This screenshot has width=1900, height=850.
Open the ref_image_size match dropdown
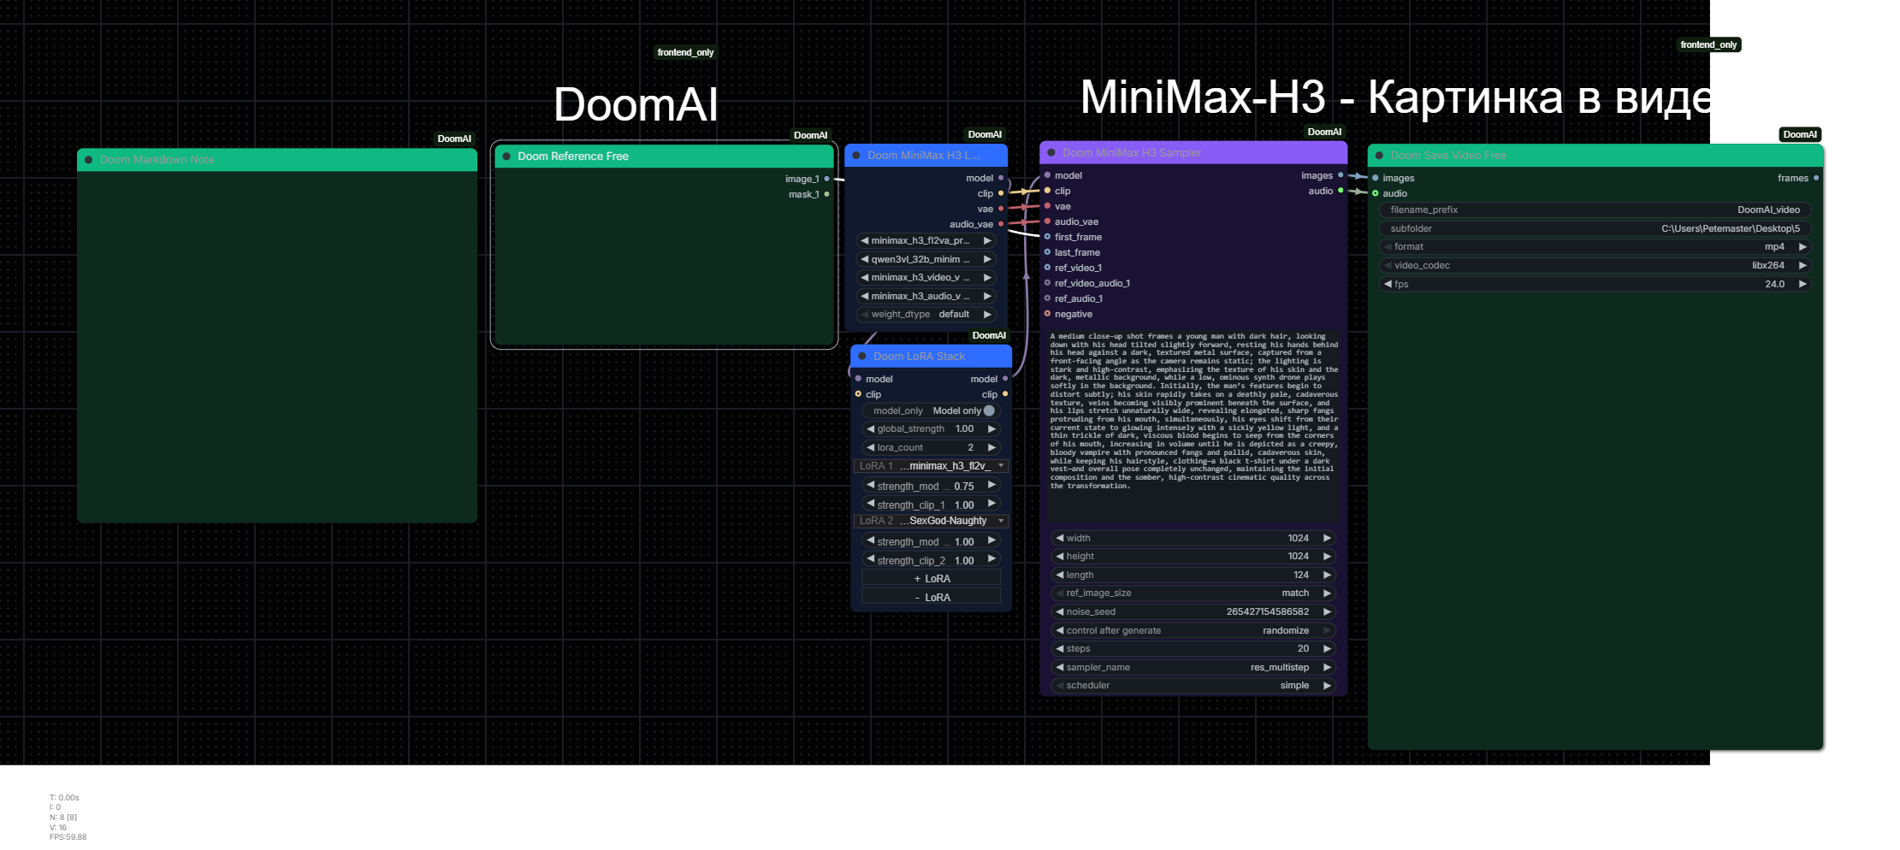click(x=1193, y=593)
